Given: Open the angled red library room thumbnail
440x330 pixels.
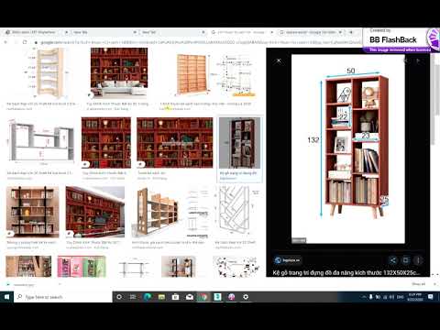Looking at the screenshot, I should [x=95, y=212].
